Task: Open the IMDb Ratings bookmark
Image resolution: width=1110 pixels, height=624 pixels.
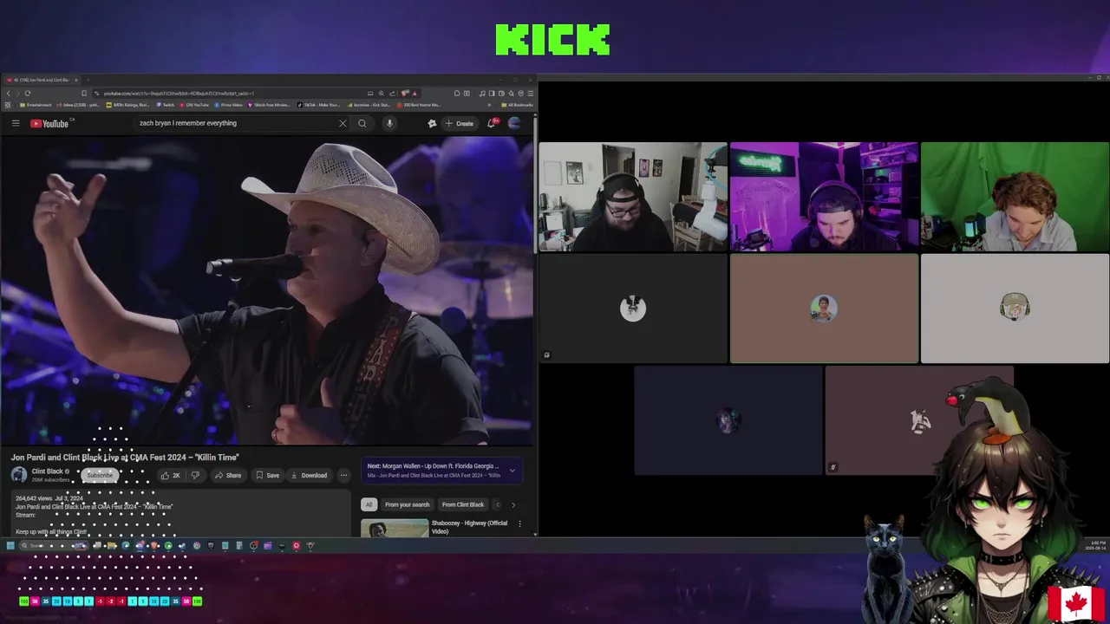Action: [127, 105]
